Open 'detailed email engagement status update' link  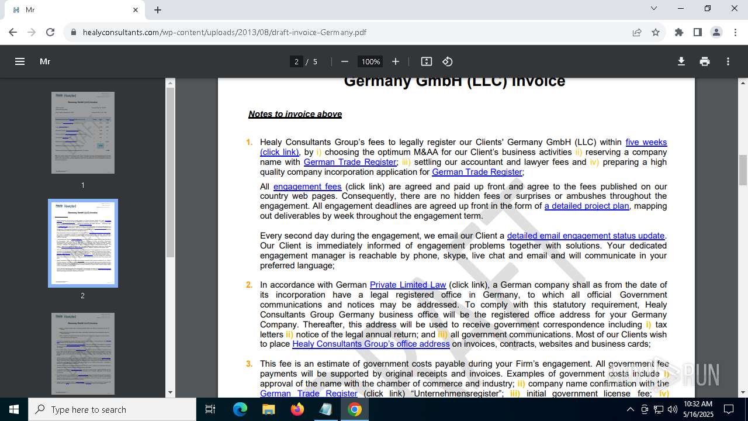(586, 236)
